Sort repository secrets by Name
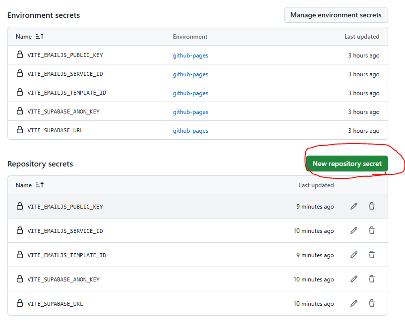This screenshot has height=329, width=405. (x=40, y=185)
